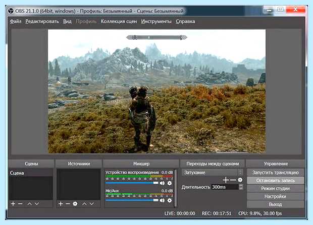Click the REC: 00:17:51 status text

(217, 213)
